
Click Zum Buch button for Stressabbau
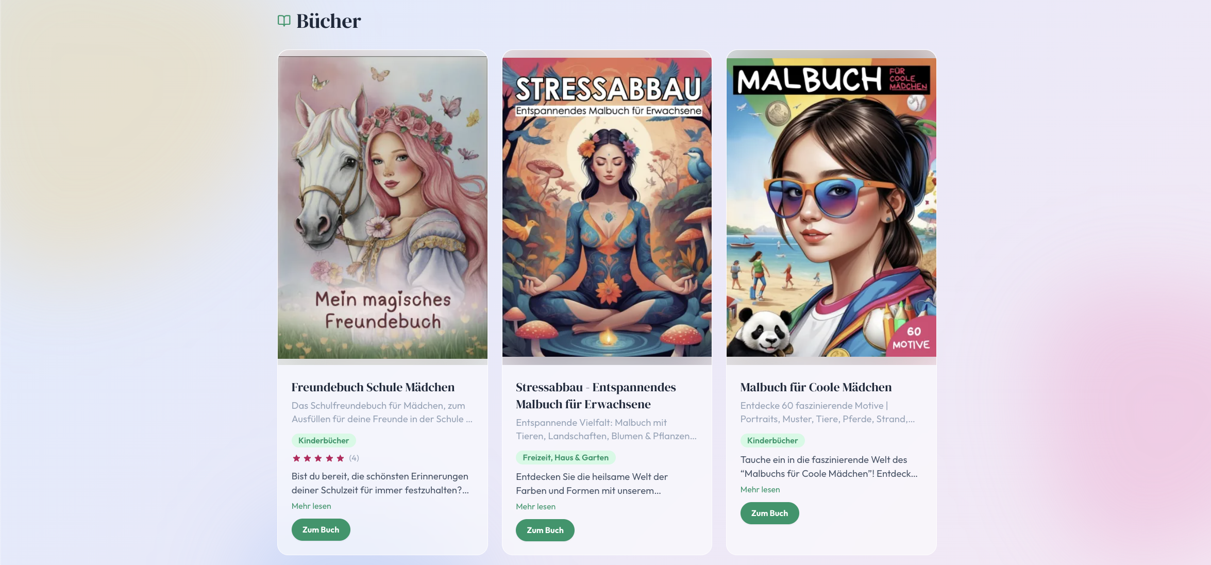pos(545,530)
